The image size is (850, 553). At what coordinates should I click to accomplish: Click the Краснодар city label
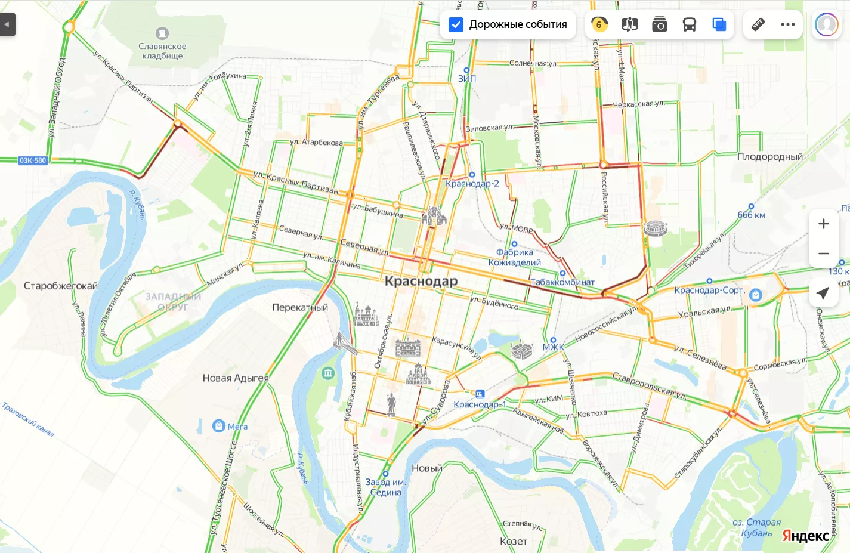(421, 281)
